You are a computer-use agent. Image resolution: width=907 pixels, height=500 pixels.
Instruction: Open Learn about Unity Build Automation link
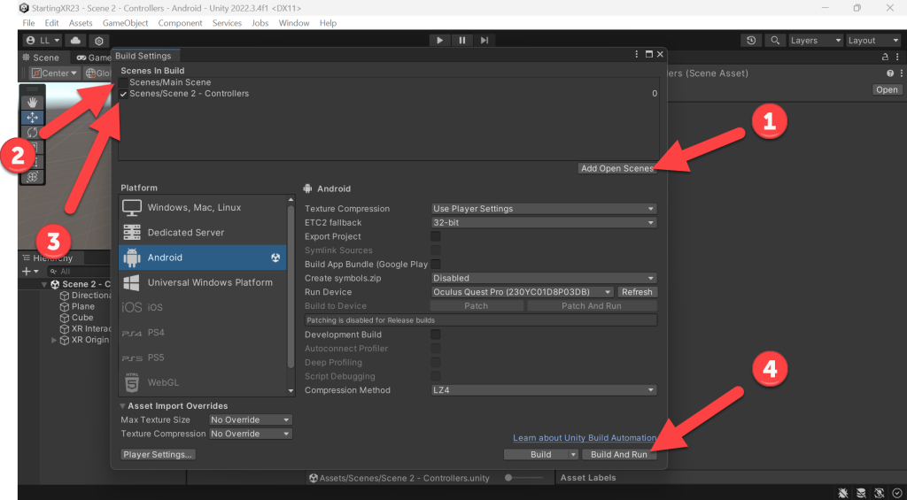(585, 438)
